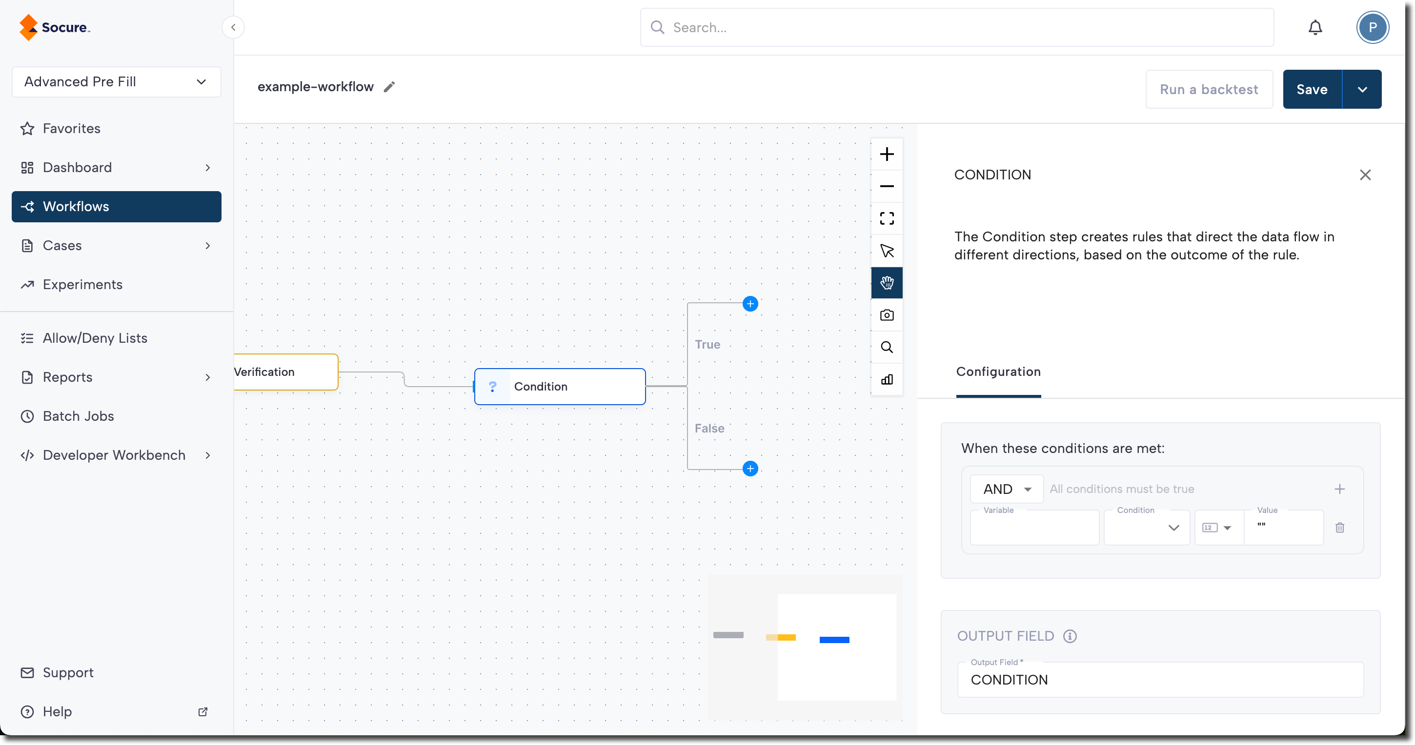1415x745 pixels.
Task: Click the camera snapshot icon
Action: 887,315
